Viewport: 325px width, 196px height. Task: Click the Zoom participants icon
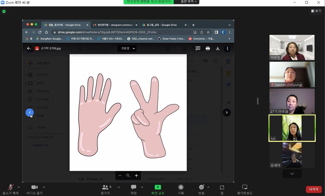pyautogui.click(x=105, y=187)
